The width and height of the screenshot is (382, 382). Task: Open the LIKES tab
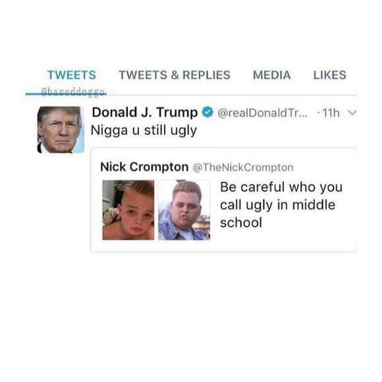[330, 75]
